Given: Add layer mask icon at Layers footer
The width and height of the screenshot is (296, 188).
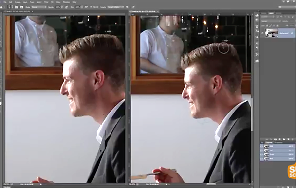Looking at the screenshot, I should [x=275, y=139].
